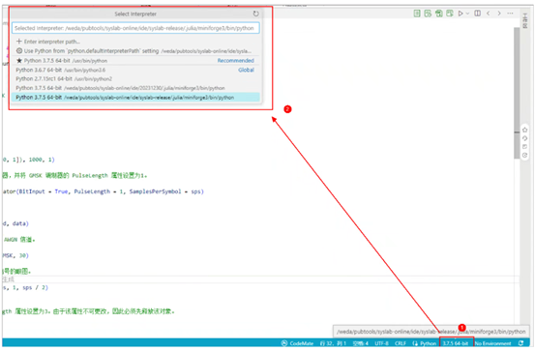Image resolution: width=535 pixels, height=351 pixels.
Task: Click the code line with PulseLength = 1
Action: [x=104, y=191]
